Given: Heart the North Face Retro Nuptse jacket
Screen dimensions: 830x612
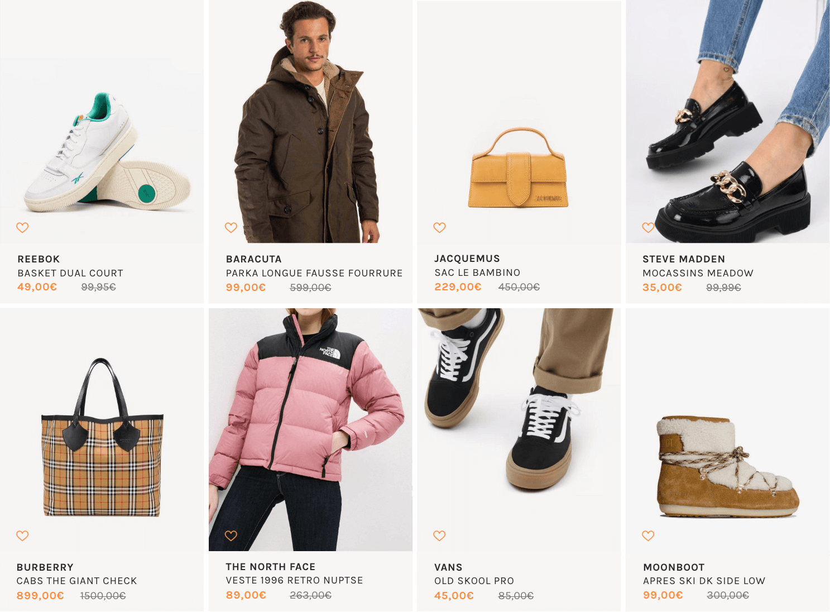Looking at the screenshot, I should point(231,535).
